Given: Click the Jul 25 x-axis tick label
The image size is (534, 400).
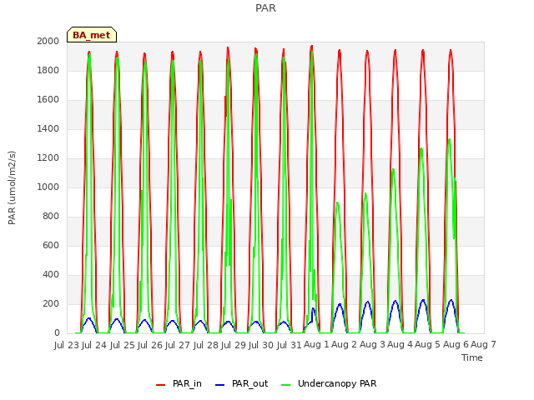Looking at the screenshot, I should tap(123, 345).
